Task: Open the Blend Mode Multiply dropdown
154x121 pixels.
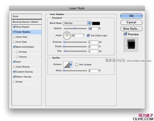Action: 77,23
